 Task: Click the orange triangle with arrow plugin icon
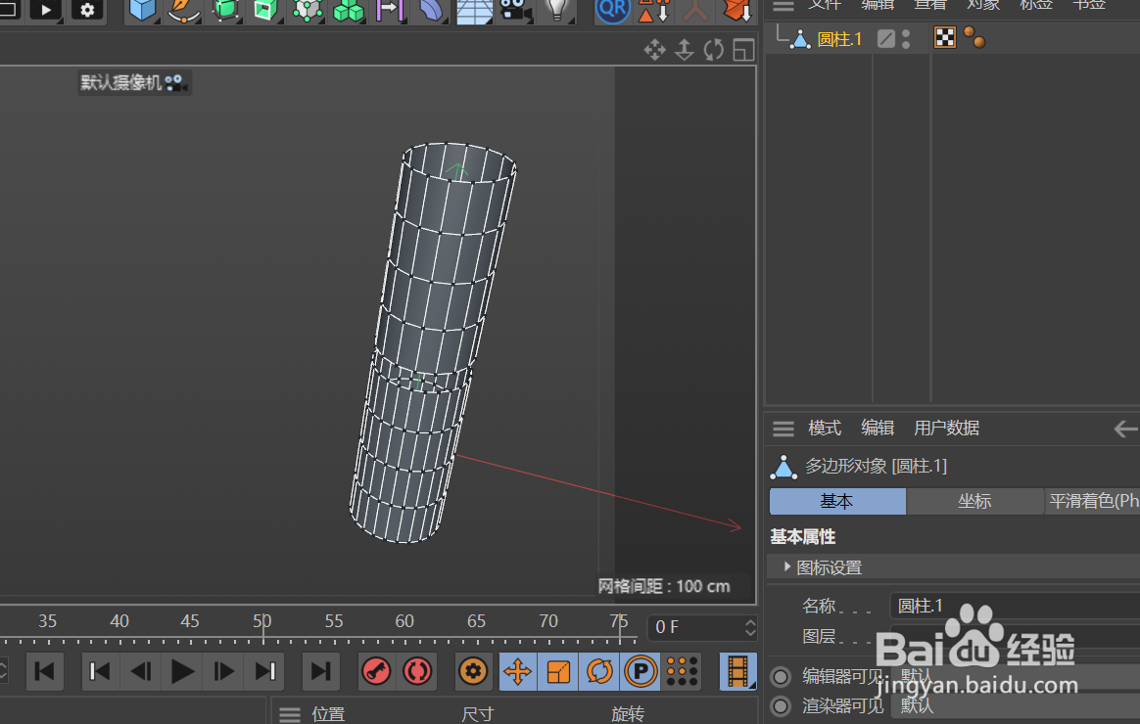point(653,10)
